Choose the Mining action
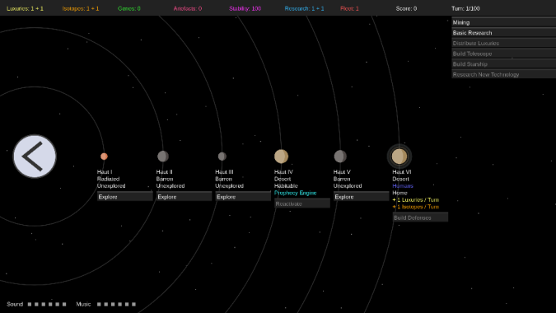556x313 pixels. click(x=503, y=22)
